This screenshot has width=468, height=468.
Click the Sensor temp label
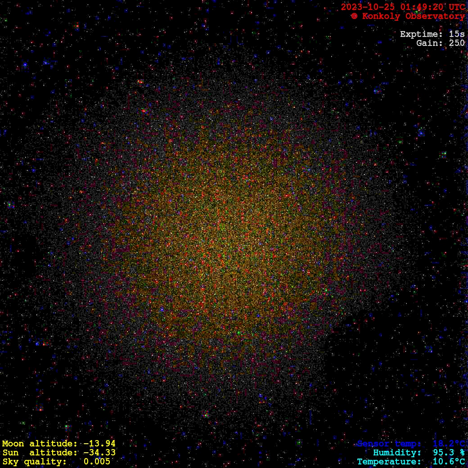point(389,444)
